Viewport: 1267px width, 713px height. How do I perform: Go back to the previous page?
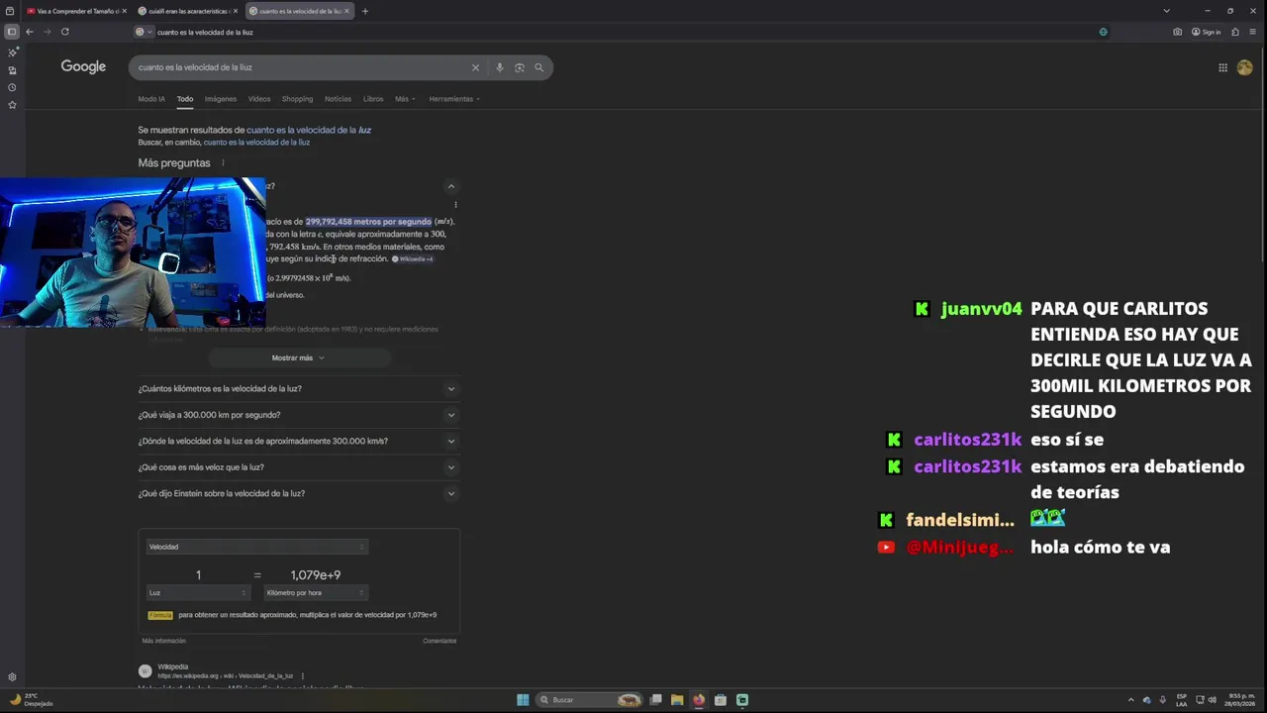[x=30, y=32]
